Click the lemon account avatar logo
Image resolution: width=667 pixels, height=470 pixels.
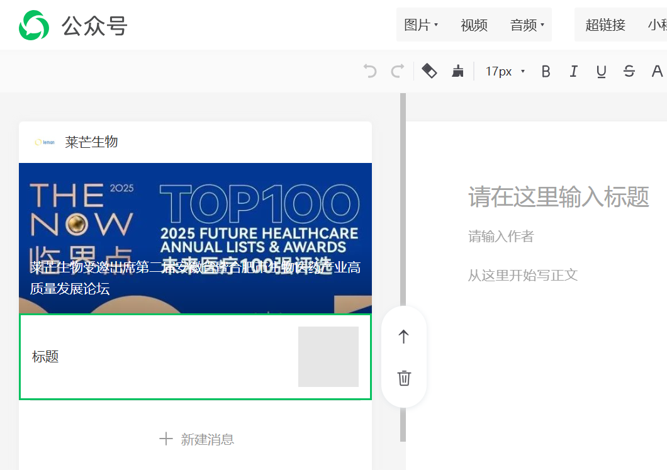[x=45, y=142]
